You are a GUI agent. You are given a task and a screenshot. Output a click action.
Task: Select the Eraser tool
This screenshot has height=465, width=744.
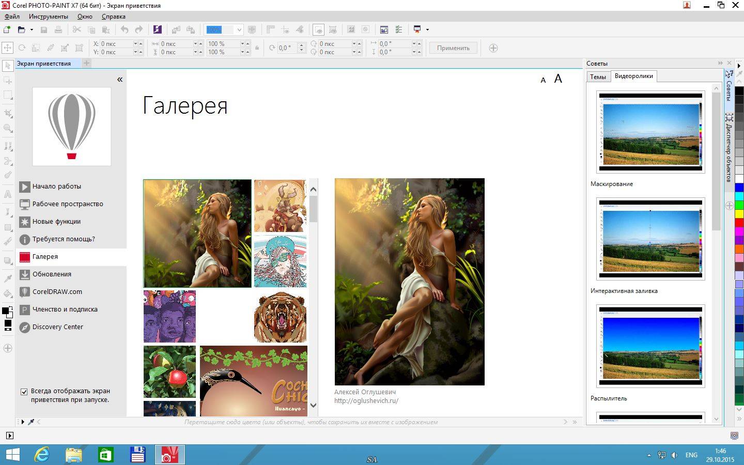point(7,241)
